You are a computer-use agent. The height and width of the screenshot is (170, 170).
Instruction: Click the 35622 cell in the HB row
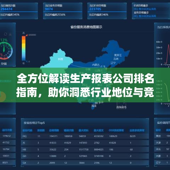click(53, 149)
